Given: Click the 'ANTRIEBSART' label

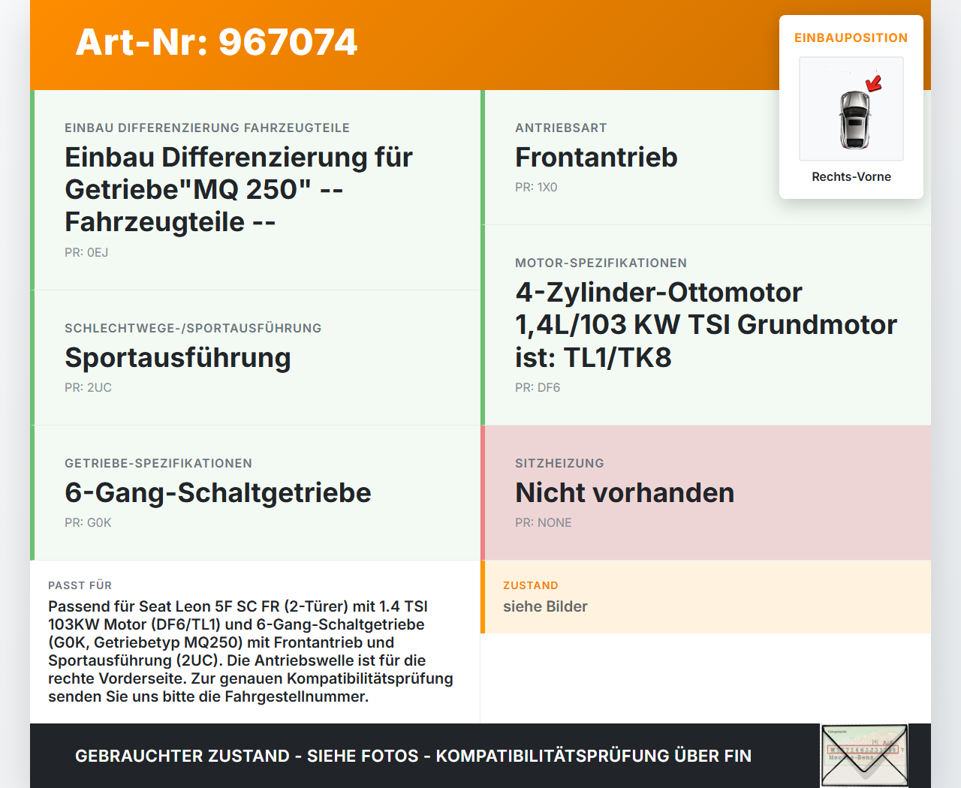Looking at the screenshot, I should click(x=561, y=128).
